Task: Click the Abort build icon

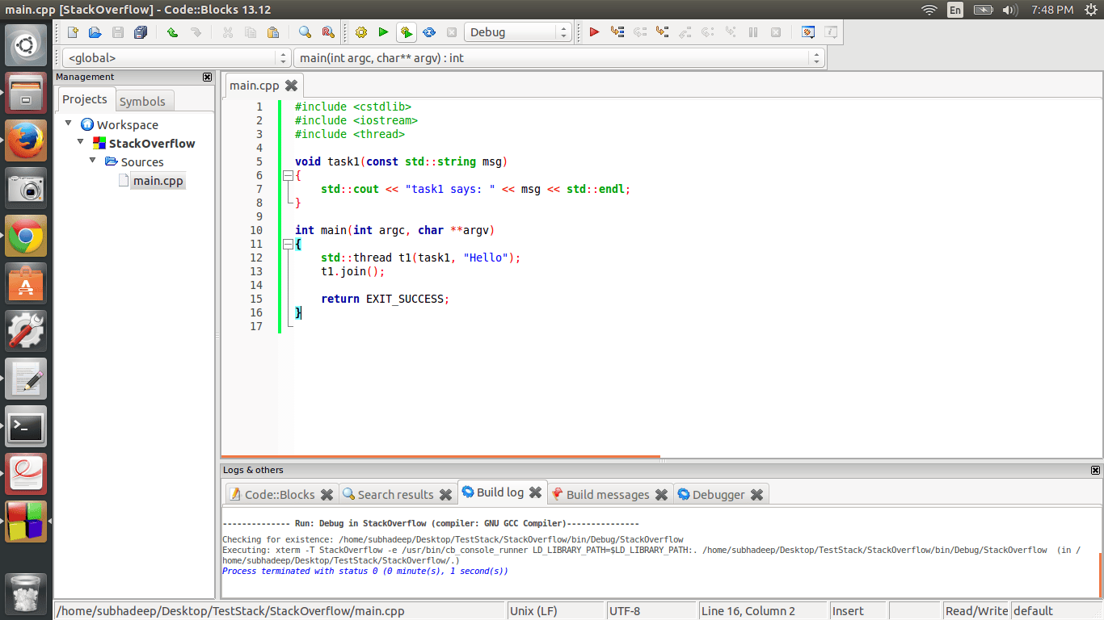Action: (452, 32)
